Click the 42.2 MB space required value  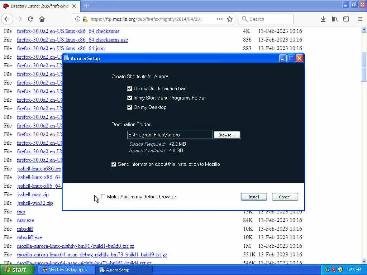pyautogui.click(x=177, y=144)
